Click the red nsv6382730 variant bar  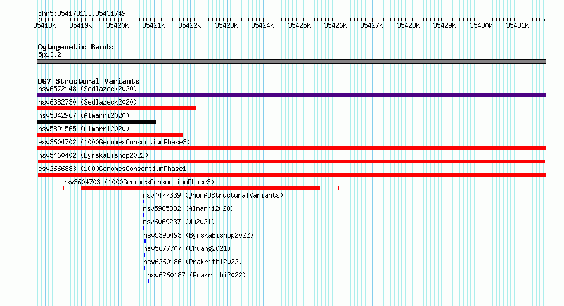coord(117,108)
